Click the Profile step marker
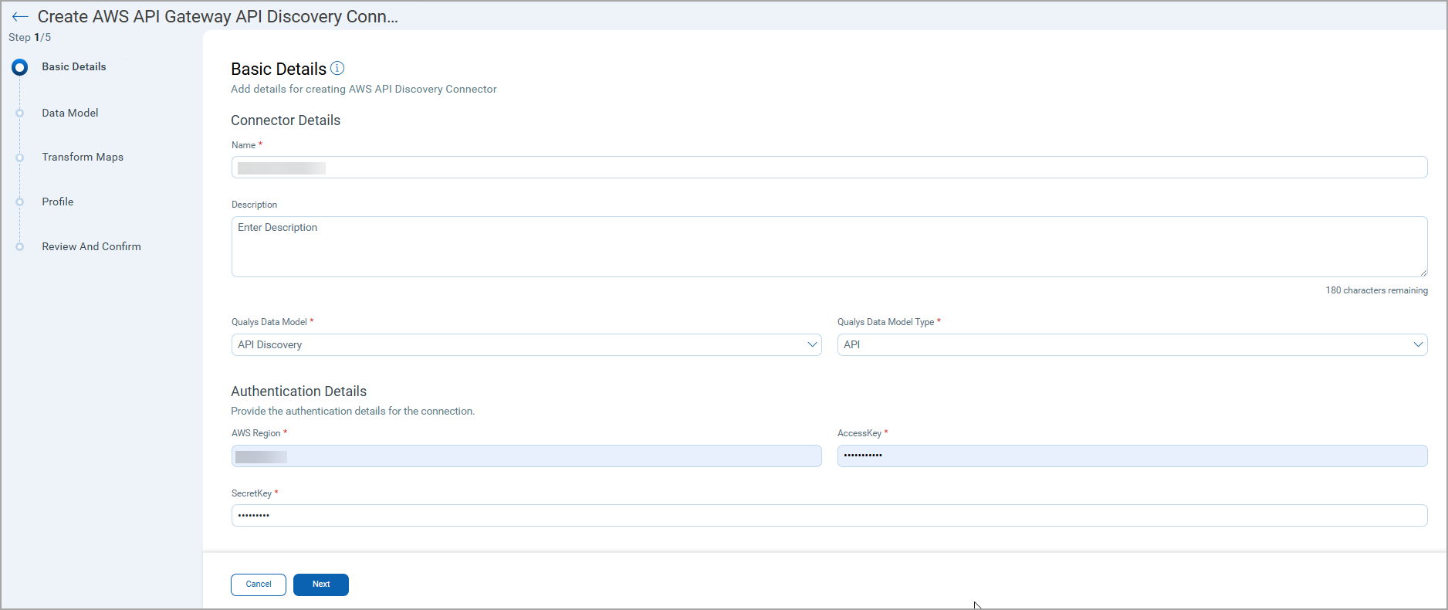 tap(20, 202)
